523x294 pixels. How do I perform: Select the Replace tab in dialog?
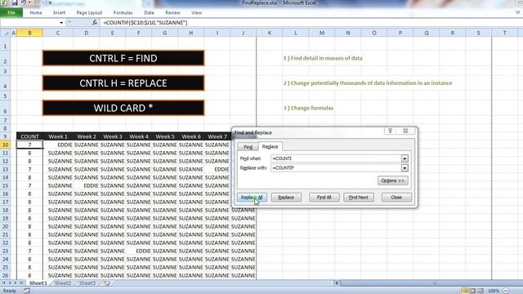(x=270, y=146)
